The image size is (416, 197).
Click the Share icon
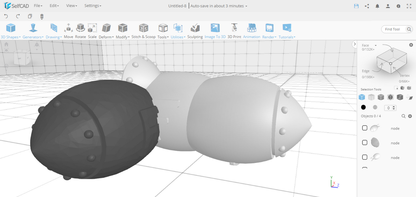click(367, 6)
